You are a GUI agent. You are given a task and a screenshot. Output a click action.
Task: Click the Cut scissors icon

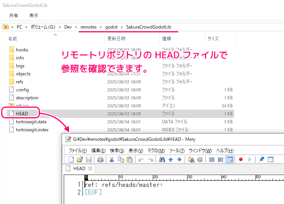click(x=112, y=159)
